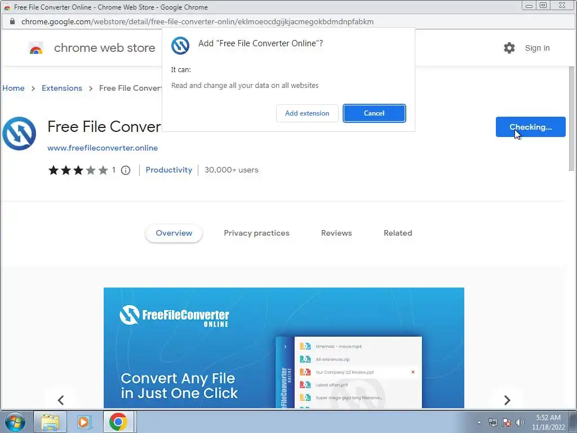Click the page vertical scrollbar

click(571, 118)
